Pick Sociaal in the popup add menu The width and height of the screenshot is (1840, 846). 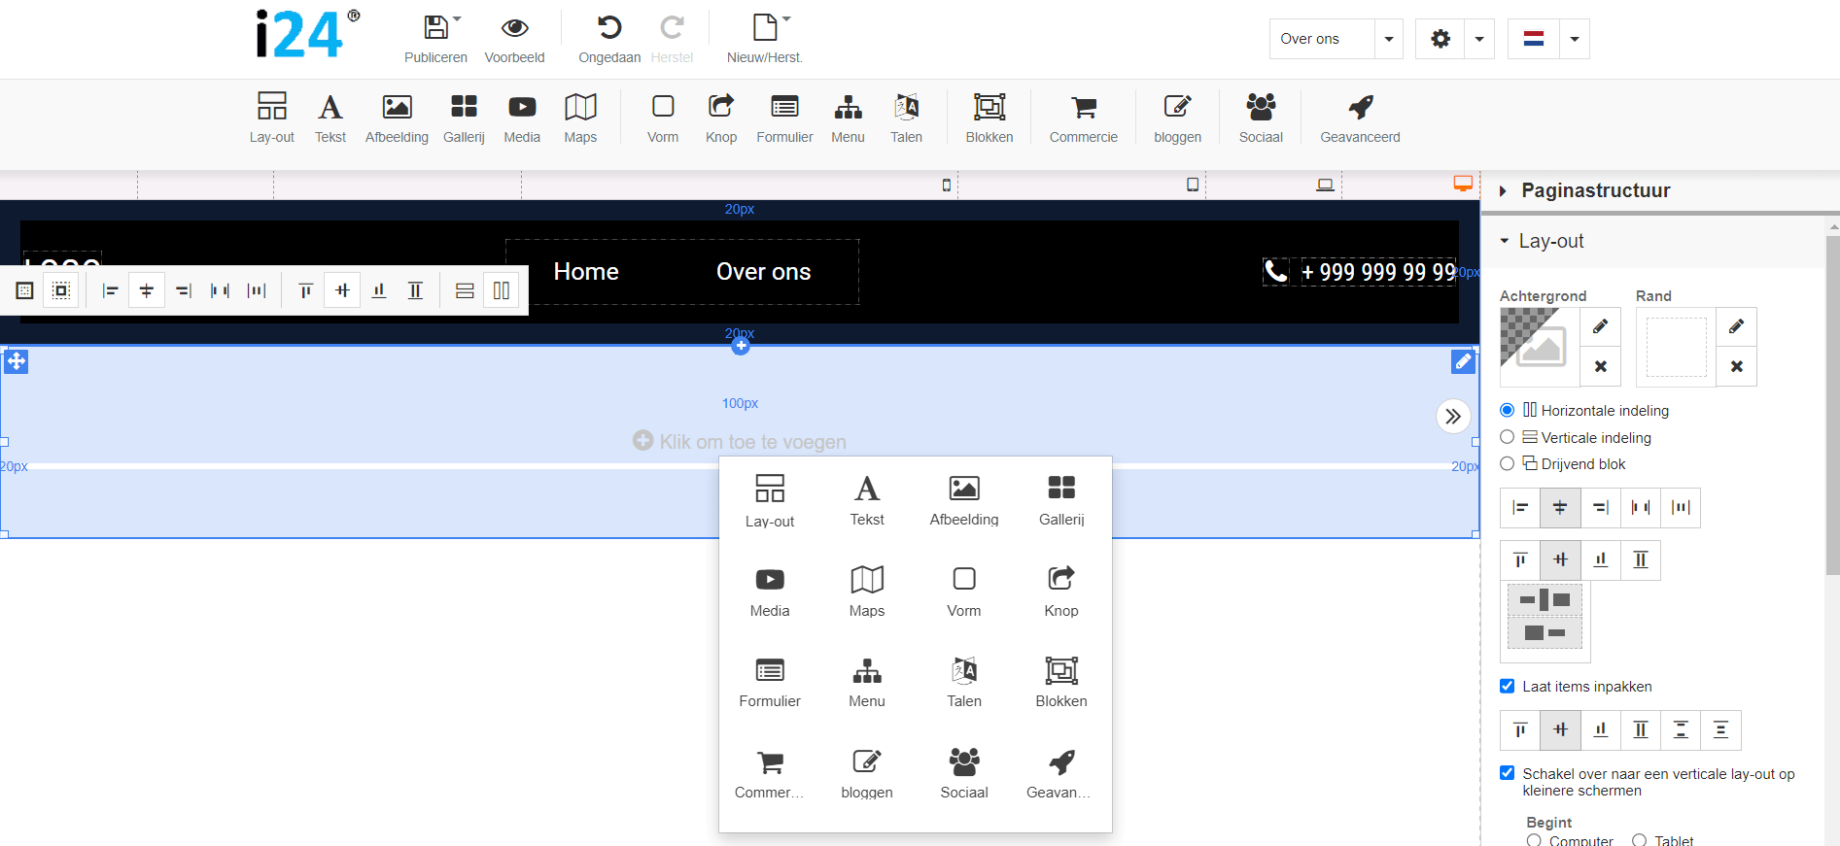pyautogui.click(x=964, y=773)
